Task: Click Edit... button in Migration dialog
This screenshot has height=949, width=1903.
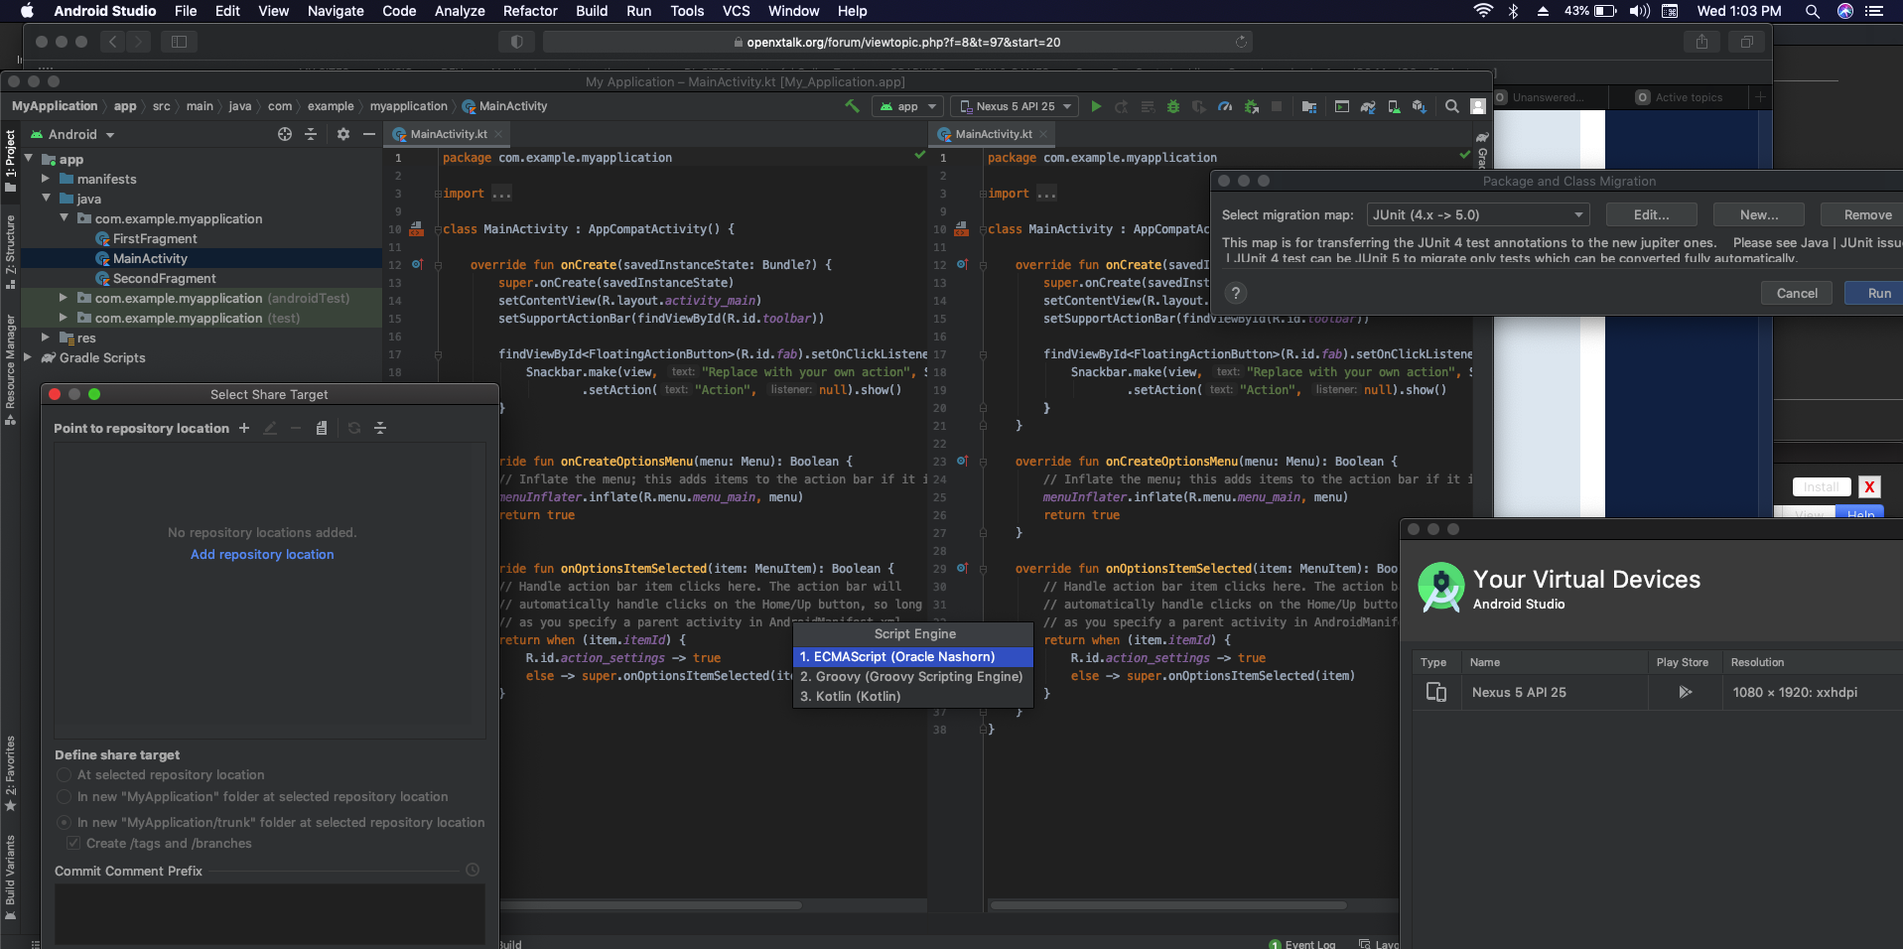Action: coord(1652,214)
